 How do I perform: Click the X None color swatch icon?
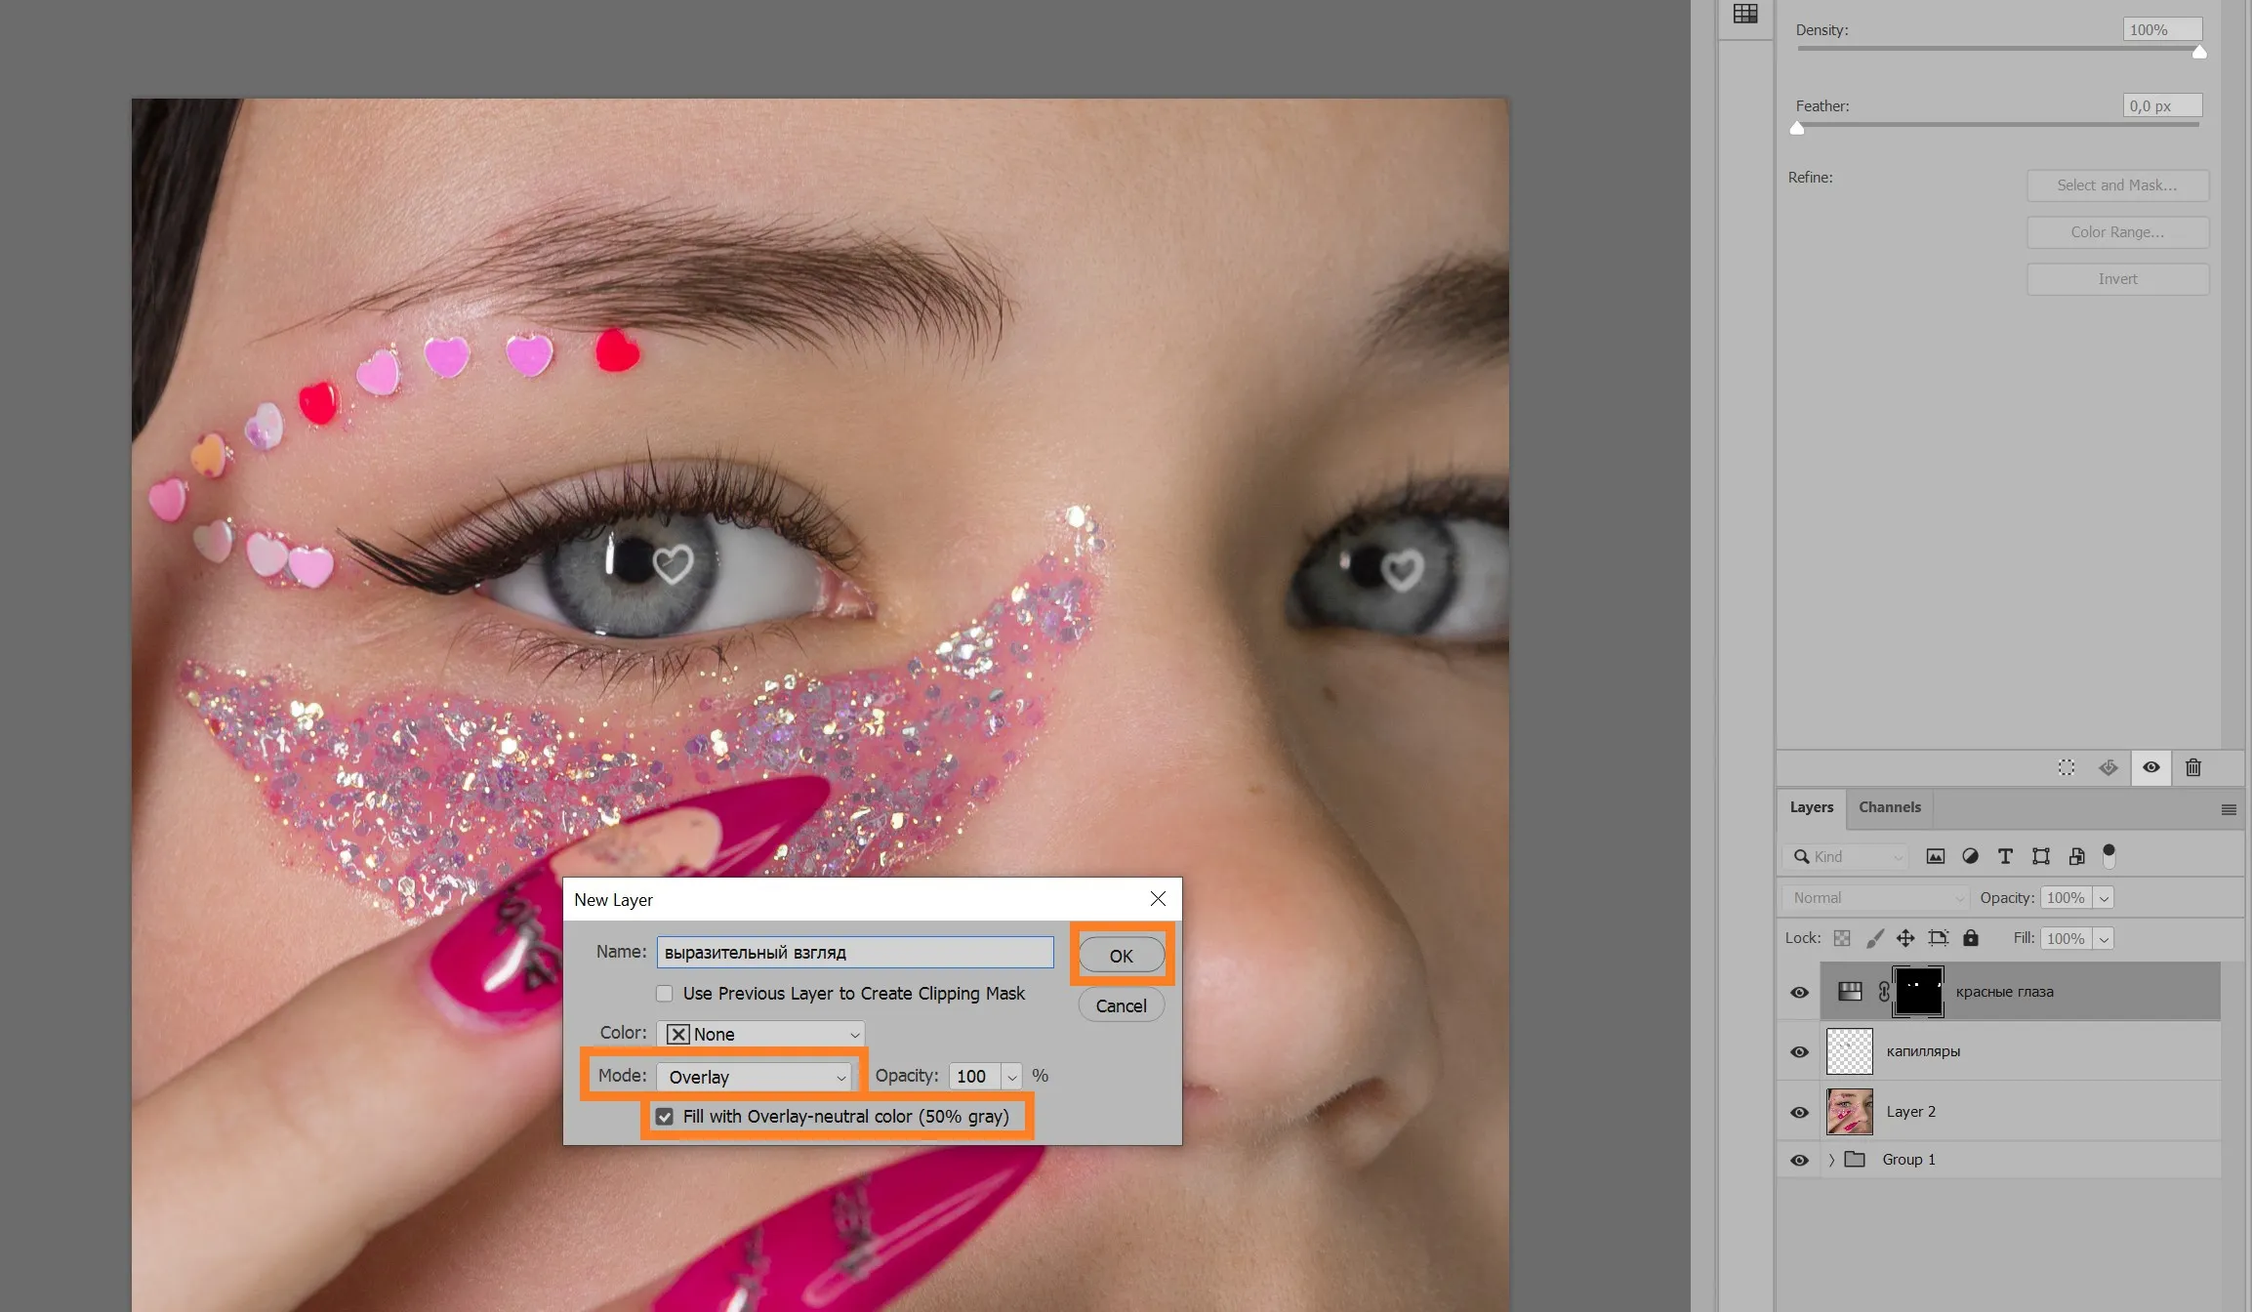[678, 1034]
